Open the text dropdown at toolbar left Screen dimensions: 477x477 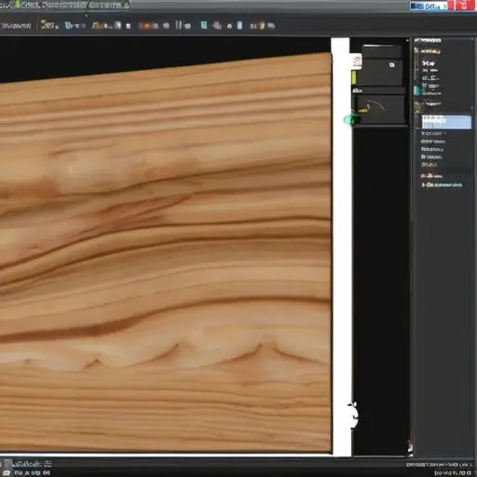16,26
